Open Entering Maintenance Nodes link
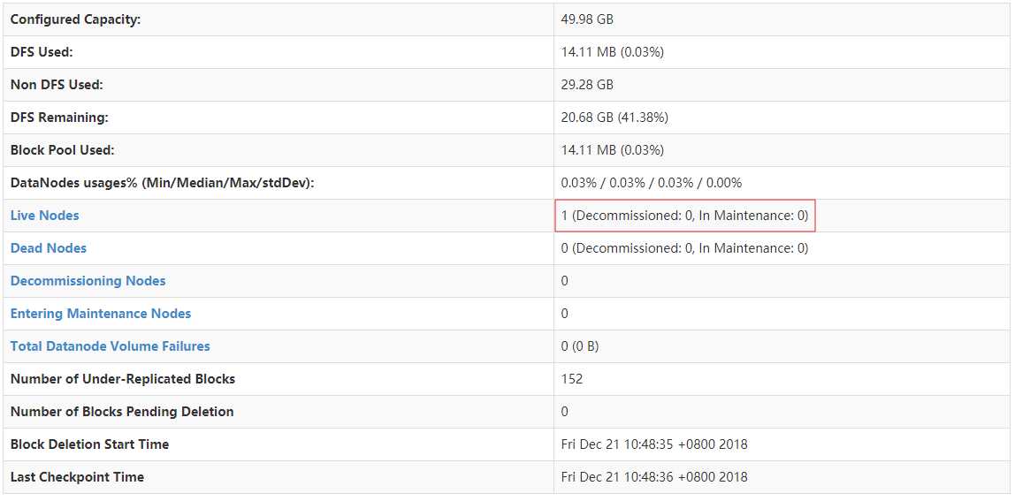This screenshot has height=501, width=1015. click(x=100, y=314)
